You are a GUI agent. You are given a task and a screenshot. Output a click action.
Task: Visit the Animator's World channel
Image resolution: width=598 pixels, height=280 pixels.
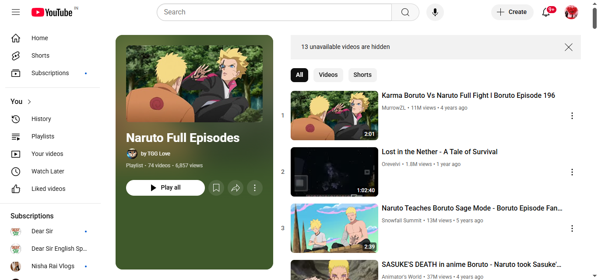(x=401, y=277)
